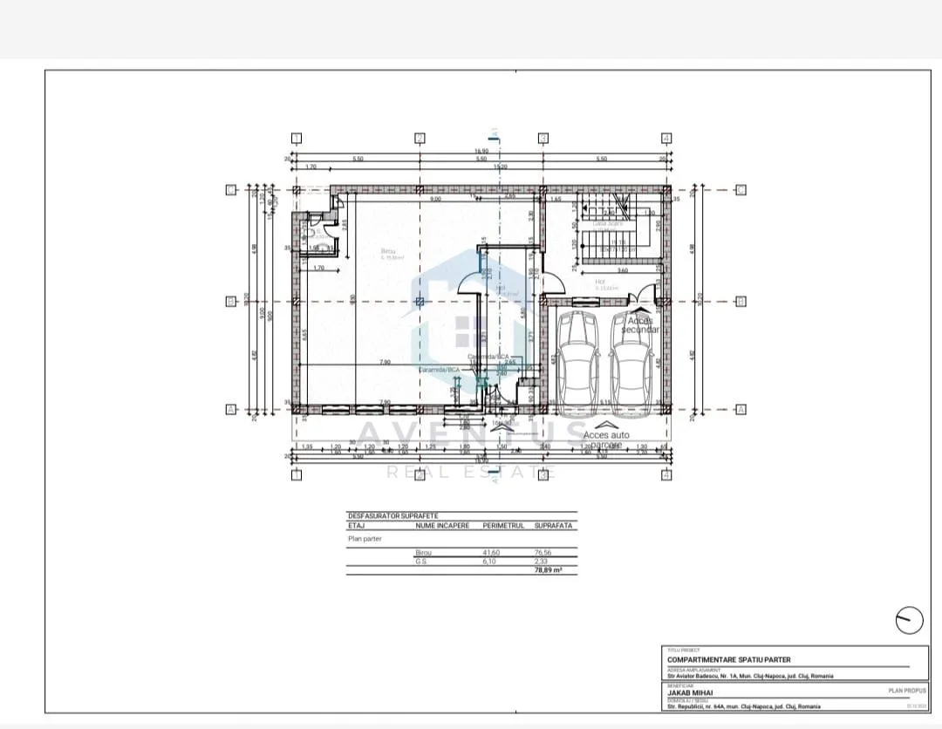Click grid axis marker 4 at top

(x=666, y=138)
